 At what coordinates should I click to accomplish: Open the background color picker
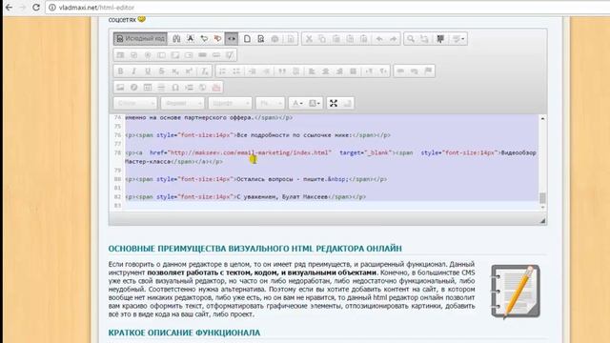pyautogui.click(x=315, y=103)
